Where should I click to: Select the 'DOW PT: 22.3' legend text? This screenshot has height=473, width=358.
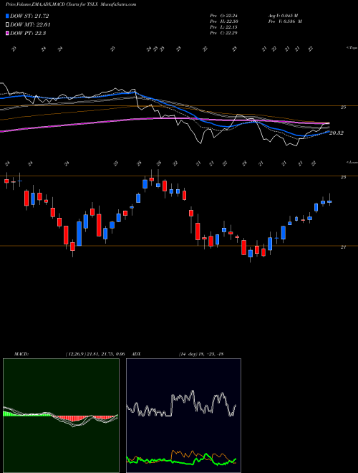(28, 34)
